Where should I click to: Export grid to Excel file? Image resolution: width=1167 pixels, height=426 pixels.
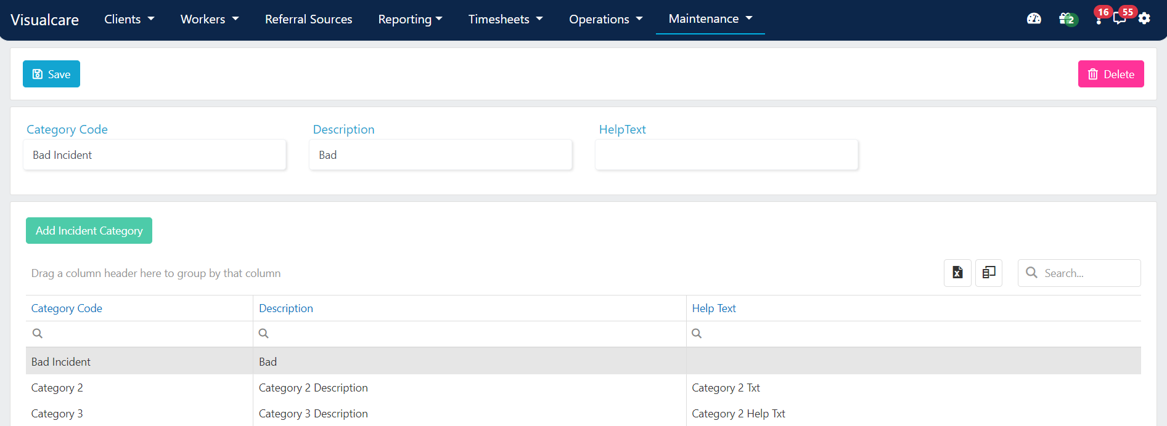957,273
